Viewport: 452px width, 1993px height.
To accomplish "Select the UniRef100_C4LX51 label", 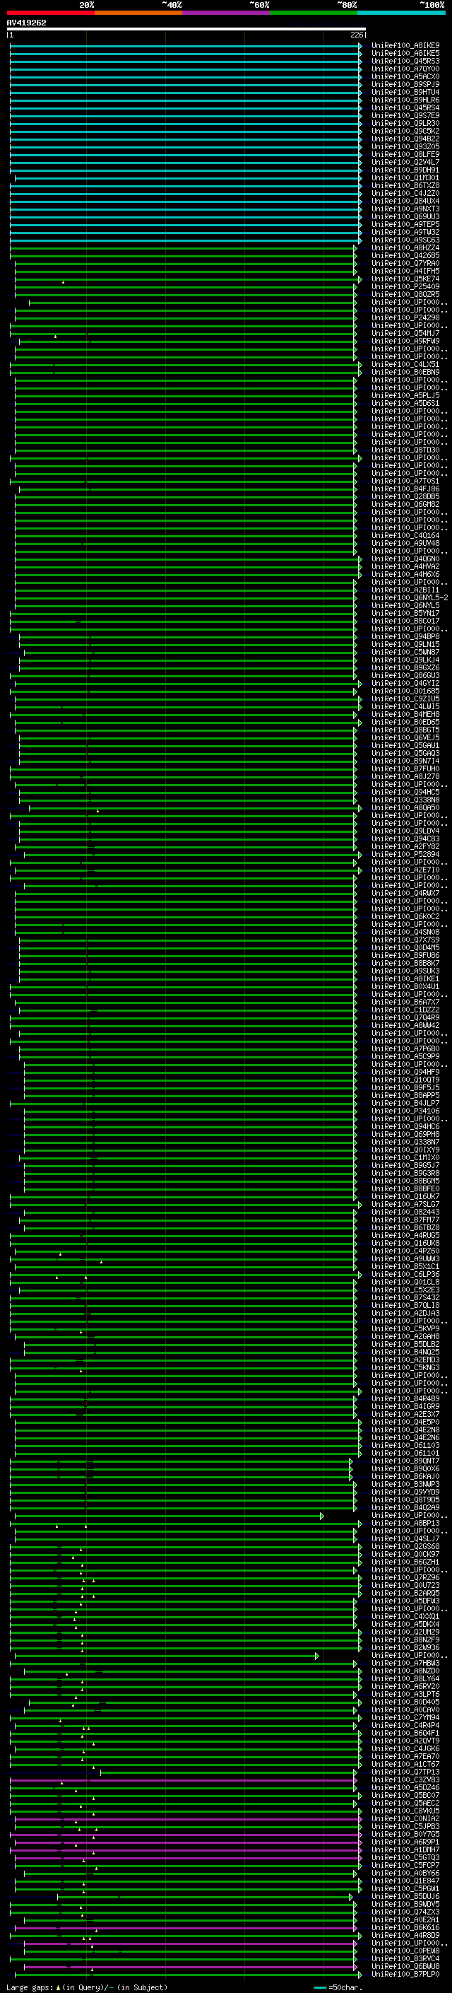I will tap(405, 364).
